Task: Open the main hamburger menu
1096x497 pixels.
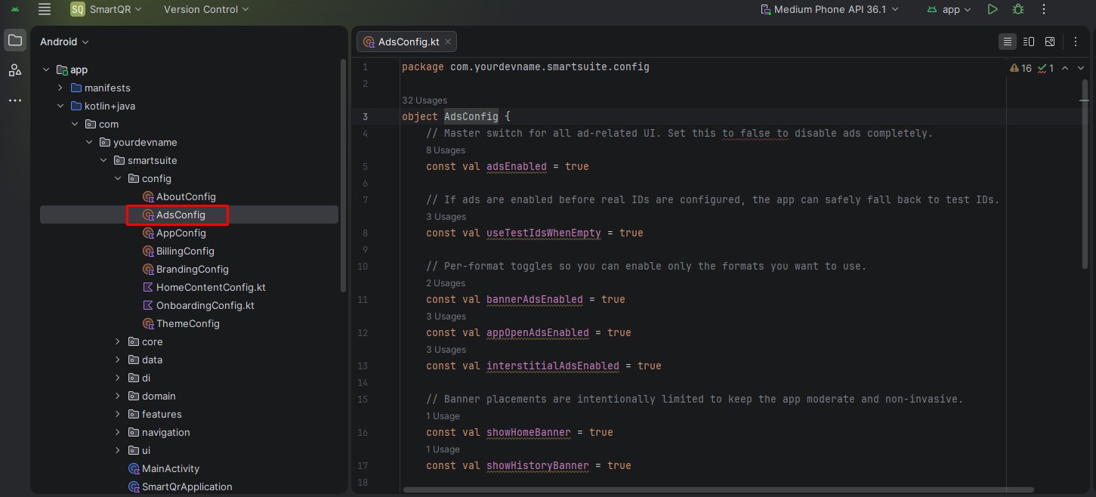Action: 45,9
